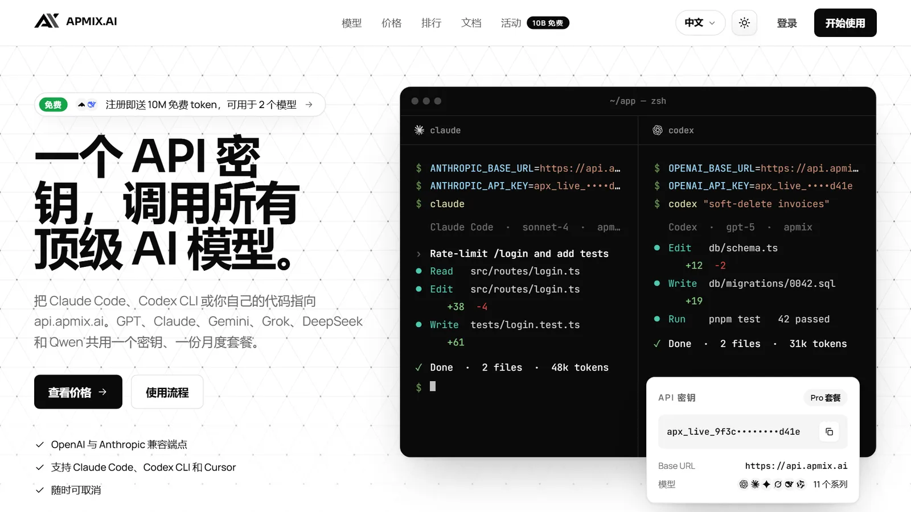Open the 10M 免费 token signup banner
This screenshot has height=512, width=911.
pyautogui.click(x=180, y=105)
